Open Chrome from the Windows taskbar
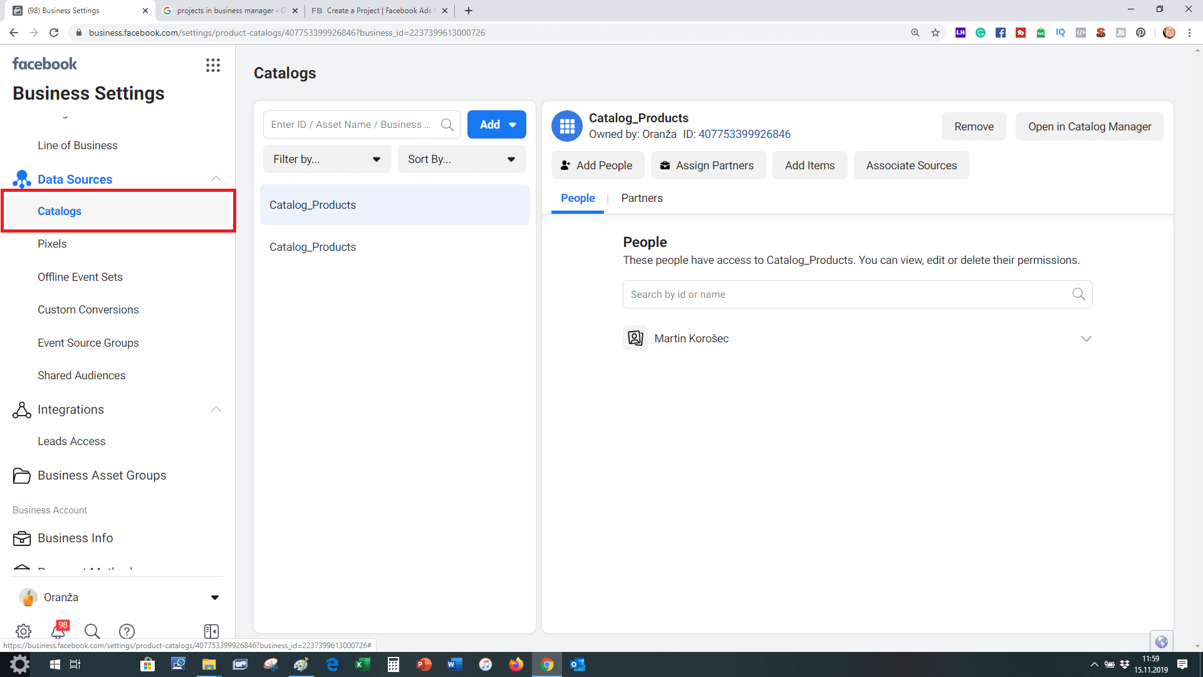 coord(547,664)
